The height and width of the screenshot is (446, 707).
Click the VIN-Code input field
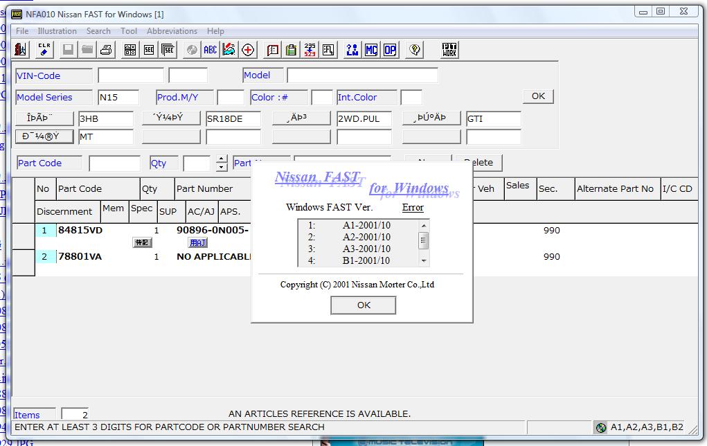coord(131,75)
